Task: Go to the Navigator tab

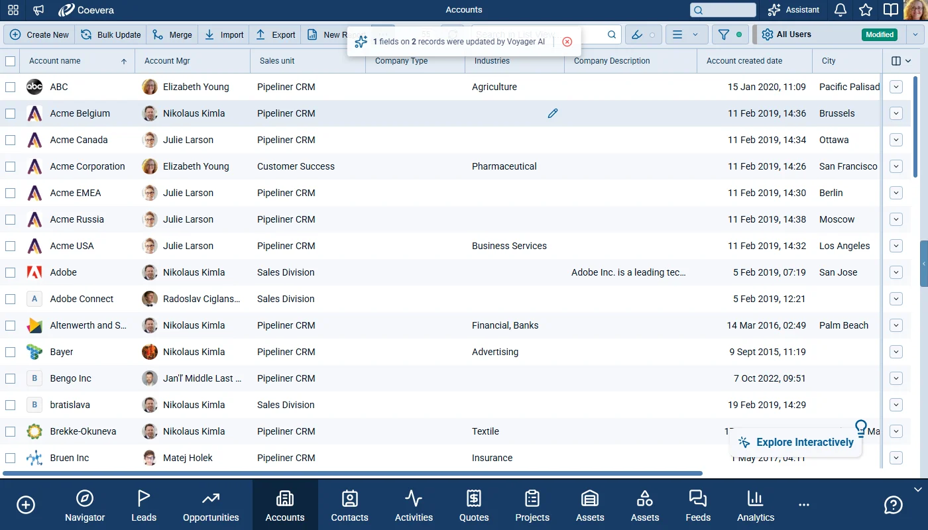Action: 85,505
